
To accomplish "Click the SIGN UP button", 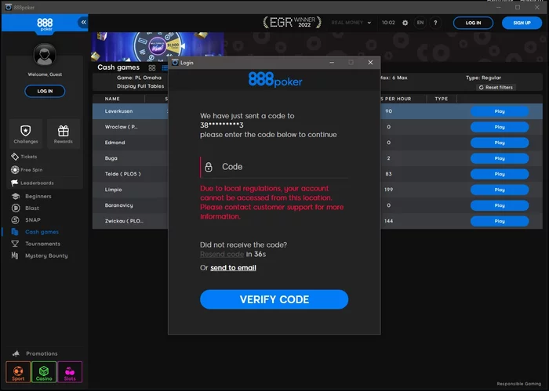I will pyautogui.click(x=522, y=23).
